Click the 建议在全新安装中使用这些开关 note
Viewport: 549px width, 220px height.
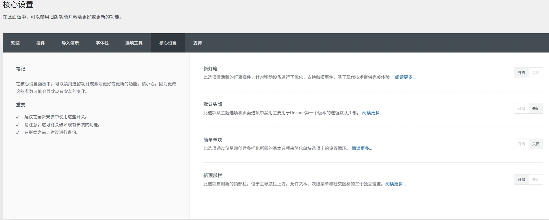(x=56, y=117)
